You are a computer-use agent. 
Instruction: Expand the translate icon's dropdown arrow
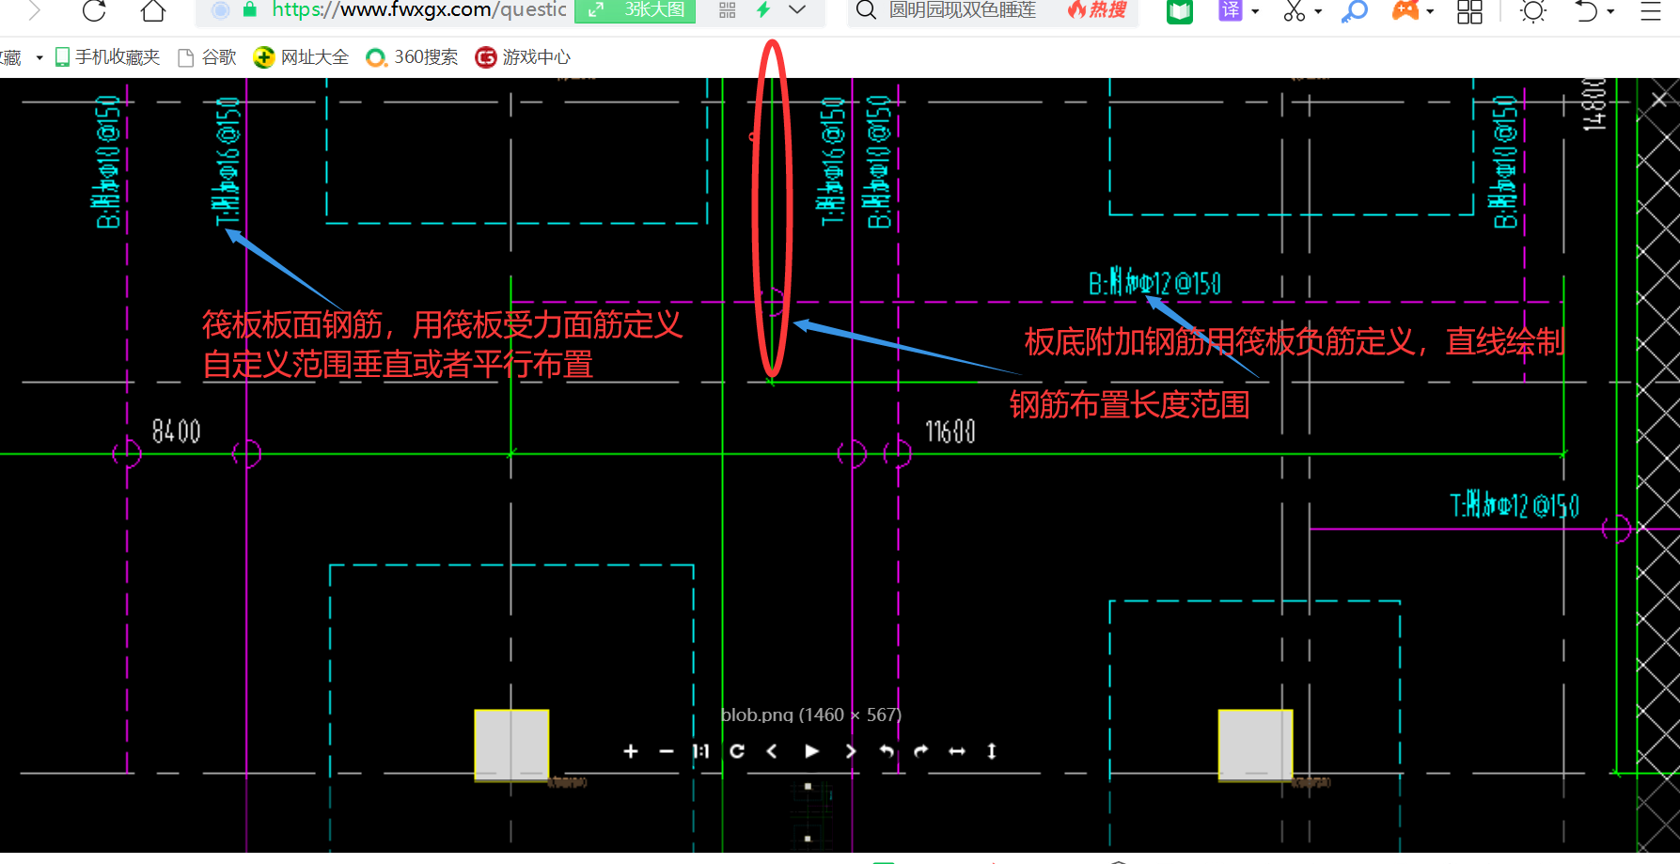point(1255,11)
